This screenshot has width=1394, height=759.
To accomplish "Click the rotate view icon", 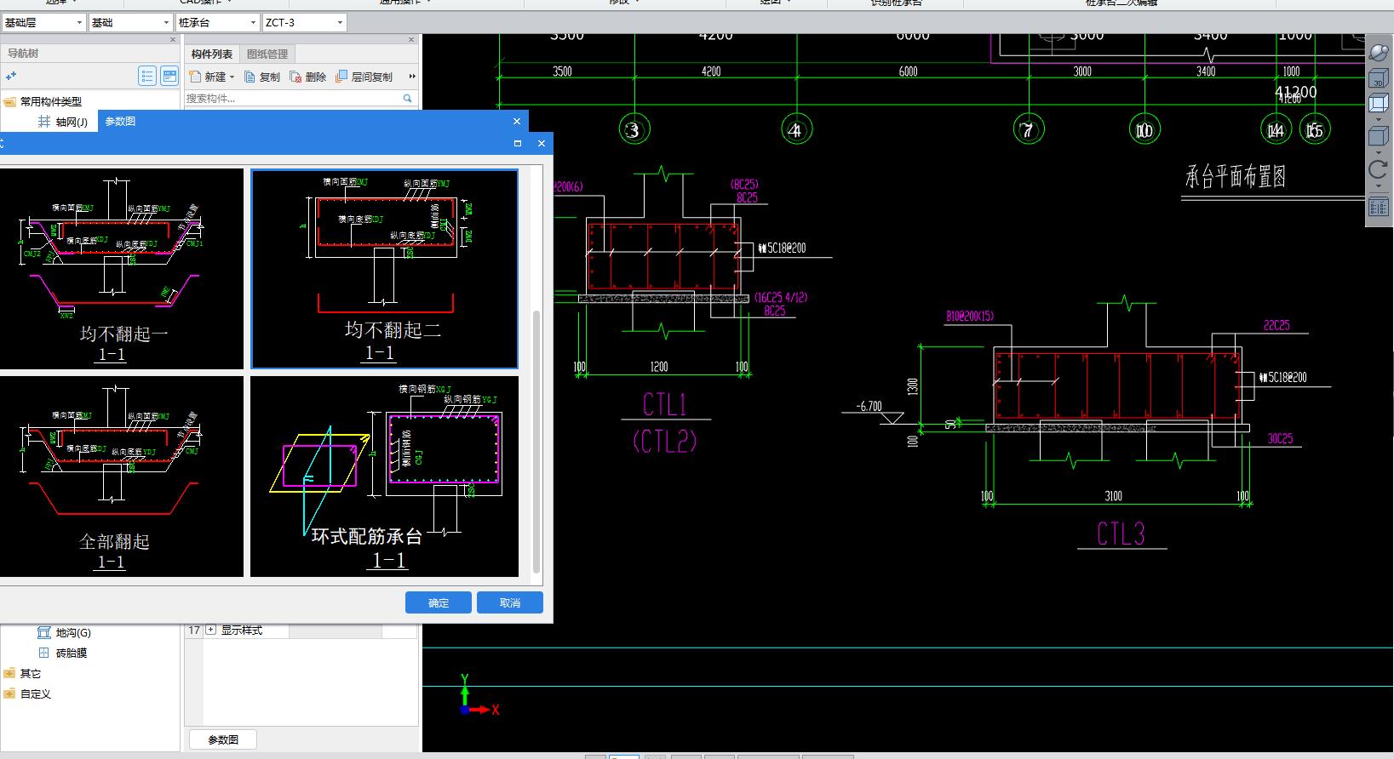I will click(1378, 169).
